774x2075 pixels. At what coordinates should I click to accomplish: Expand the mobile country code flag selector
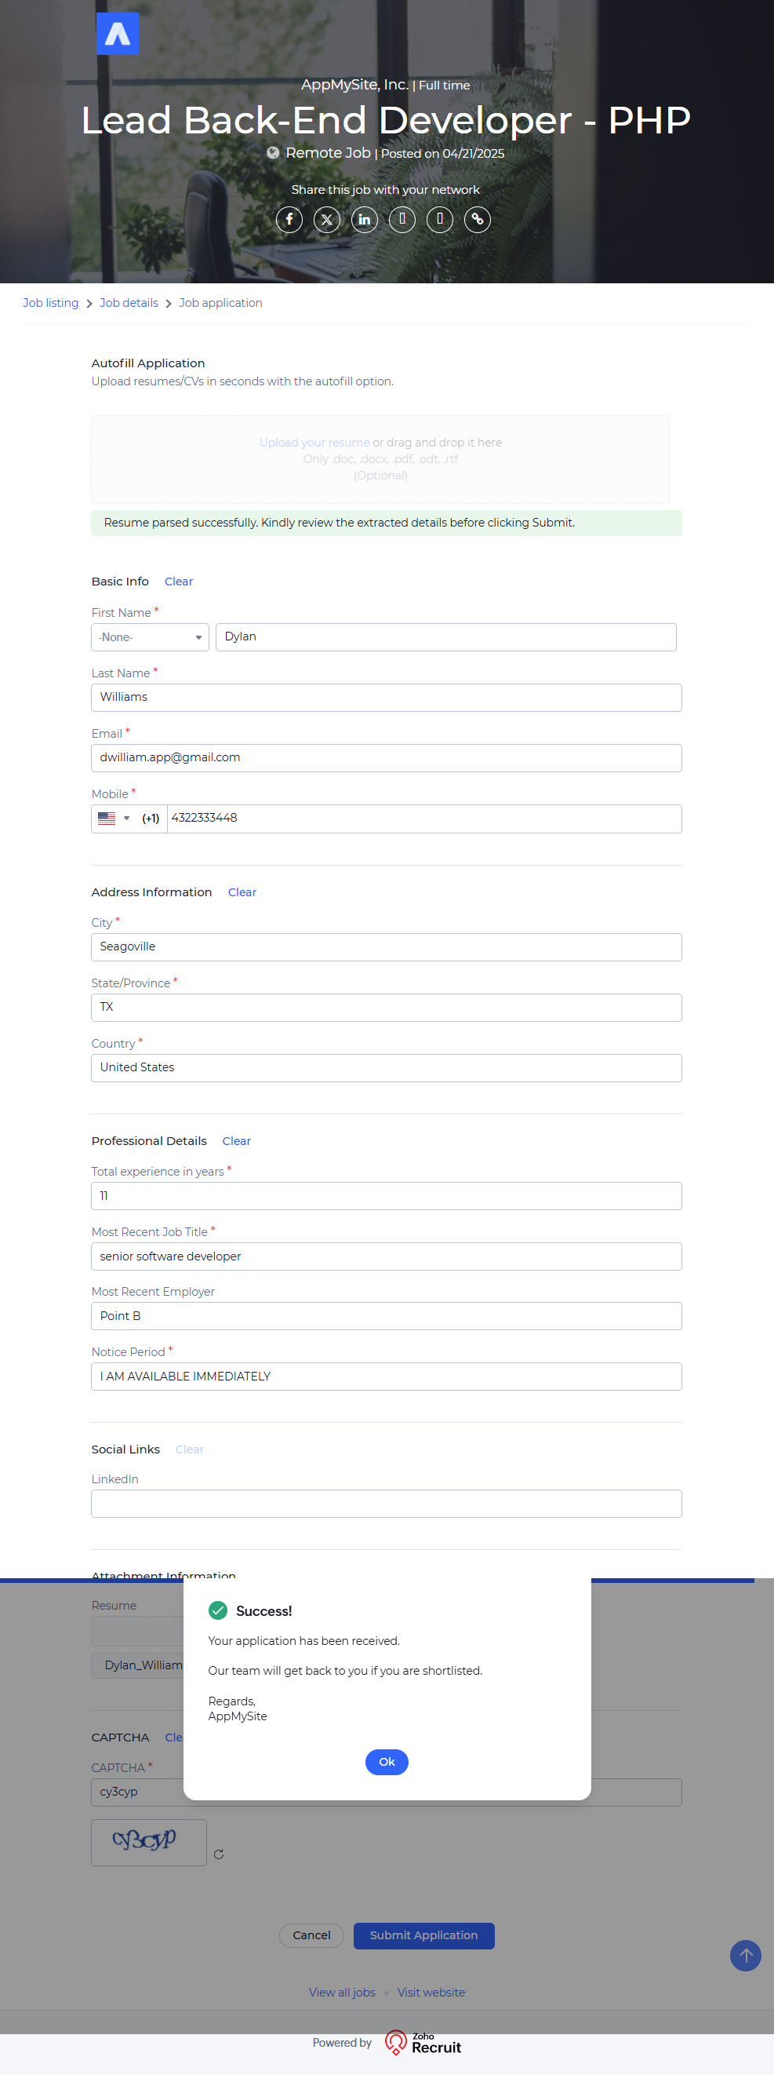[x=114, y=819]
